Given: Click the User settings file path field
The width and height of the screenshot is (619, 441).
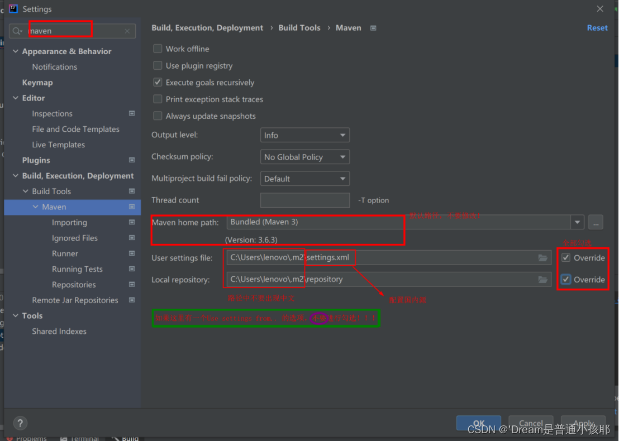Looking at the screenshot, I should (x=389, y=257).
